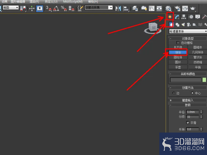Select the 中心 creation method radio

click(x=192, y=93)
